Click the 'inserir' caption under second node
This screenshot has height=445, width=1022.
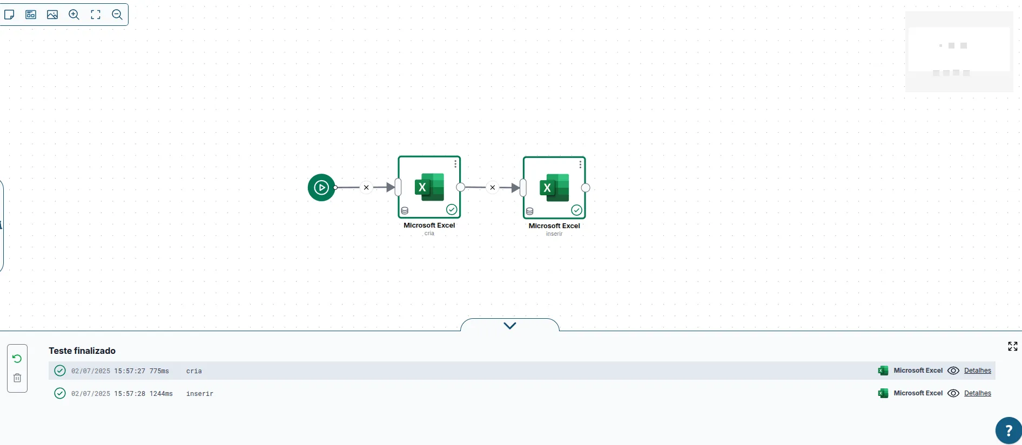pos(554,234)
